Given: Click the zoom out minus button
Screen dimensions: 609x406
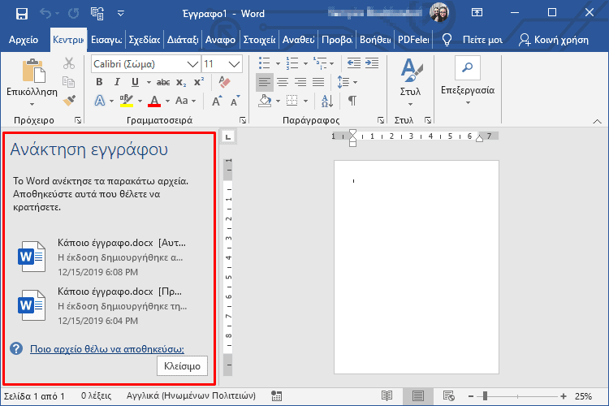Looking at the screenshot, I should click(471, 396).
